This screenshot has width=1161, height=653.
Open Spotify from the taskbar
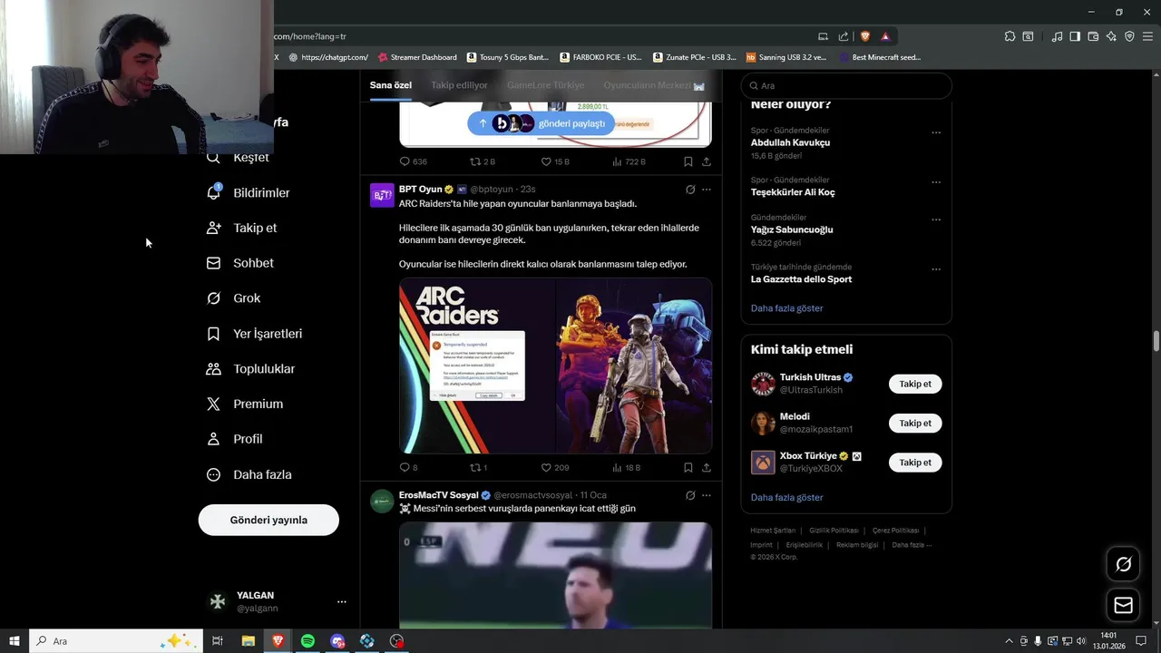point(307,641)
